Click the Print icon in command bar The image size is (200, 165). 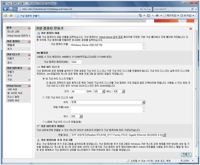[157, 15]
